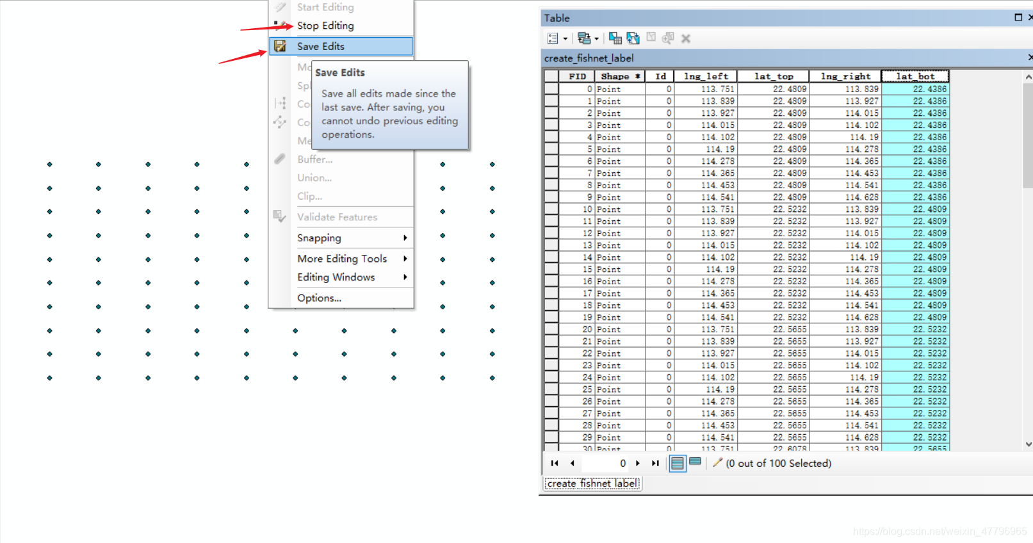Expand the Related Tables dropdown arrow
The width and height of the screenshot is (1033, 543).
(596, 39)
